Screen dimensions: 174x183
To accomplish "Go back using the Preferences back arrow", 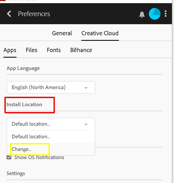I will (9, 14).
